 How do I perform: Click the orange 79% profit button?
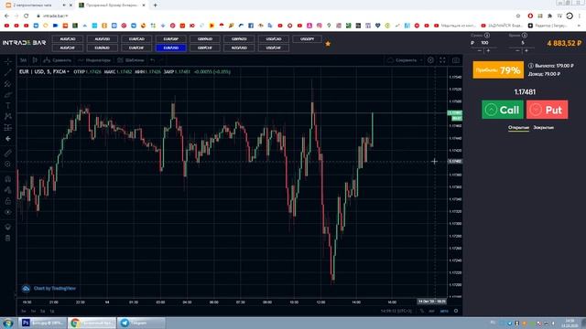498,70
